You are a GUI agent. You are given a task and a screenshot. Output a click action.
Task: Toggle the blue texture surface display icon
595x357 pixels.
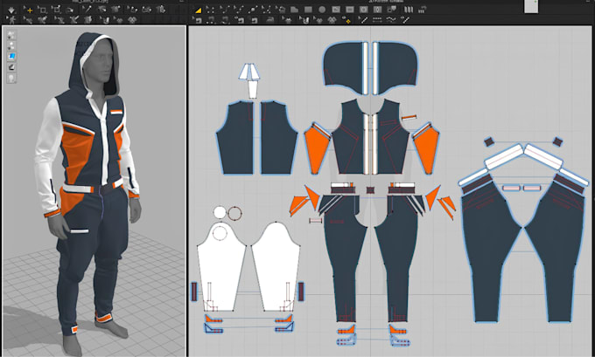click(11, 57)
